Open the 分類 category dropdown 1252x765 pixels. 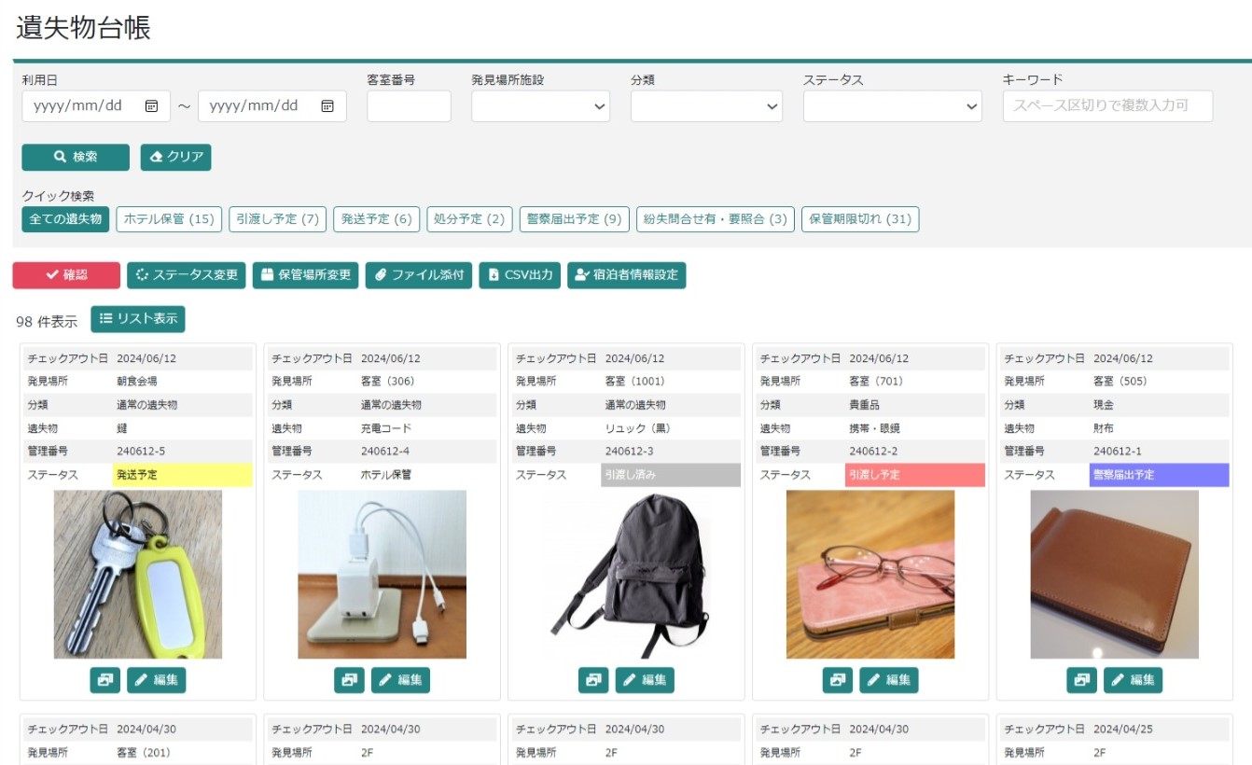[706, 106]
